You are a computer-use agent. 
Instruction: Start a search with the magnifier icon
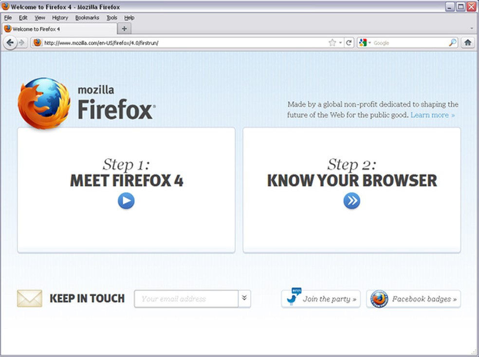(452, 42)
